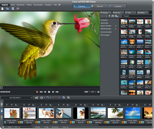Rewind the preview playback

[41, 92]
